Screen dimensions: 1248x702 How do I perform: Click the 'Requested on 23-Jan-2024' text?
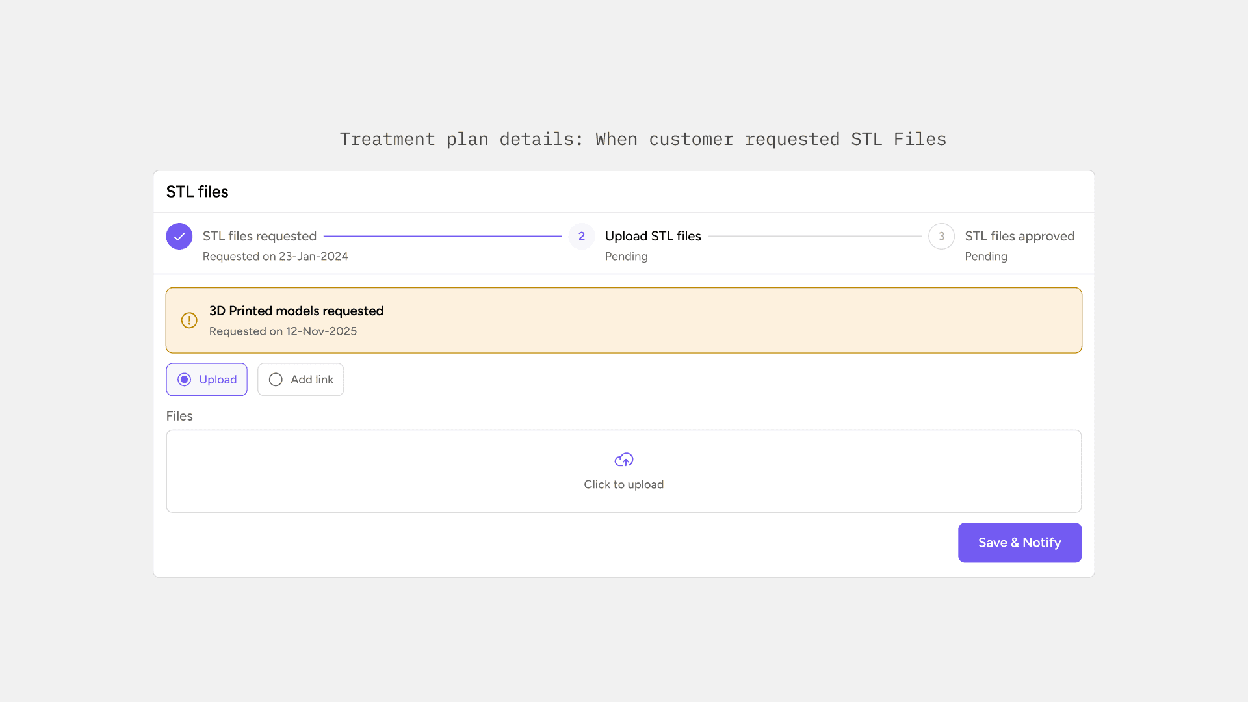tap(275, 257)
